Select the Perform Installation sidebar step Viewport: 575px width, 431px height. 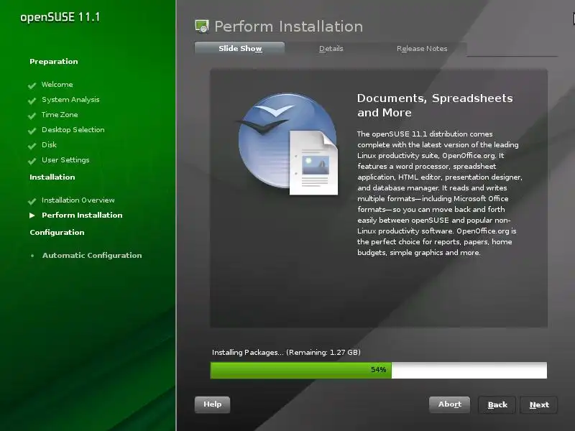click(x=82, y=215)
